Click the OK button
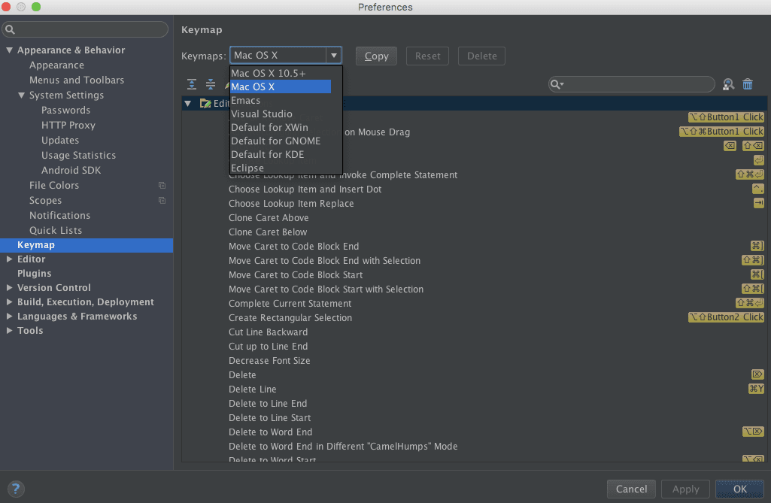 (x=739, y=489)
